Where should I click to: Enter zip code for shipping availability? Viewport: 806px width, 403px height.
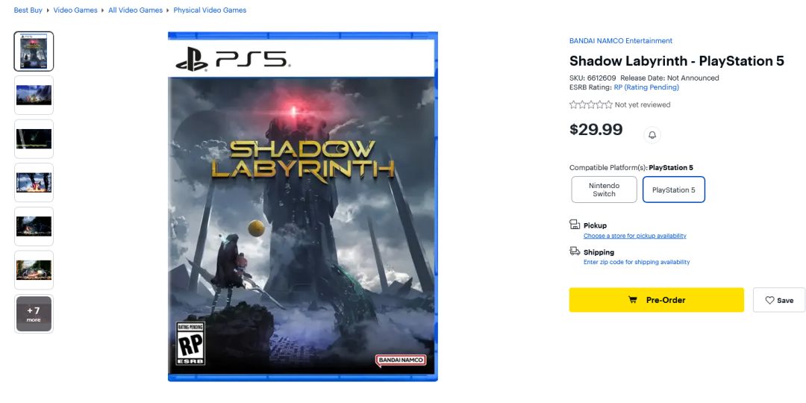click(x=637, y=262)
